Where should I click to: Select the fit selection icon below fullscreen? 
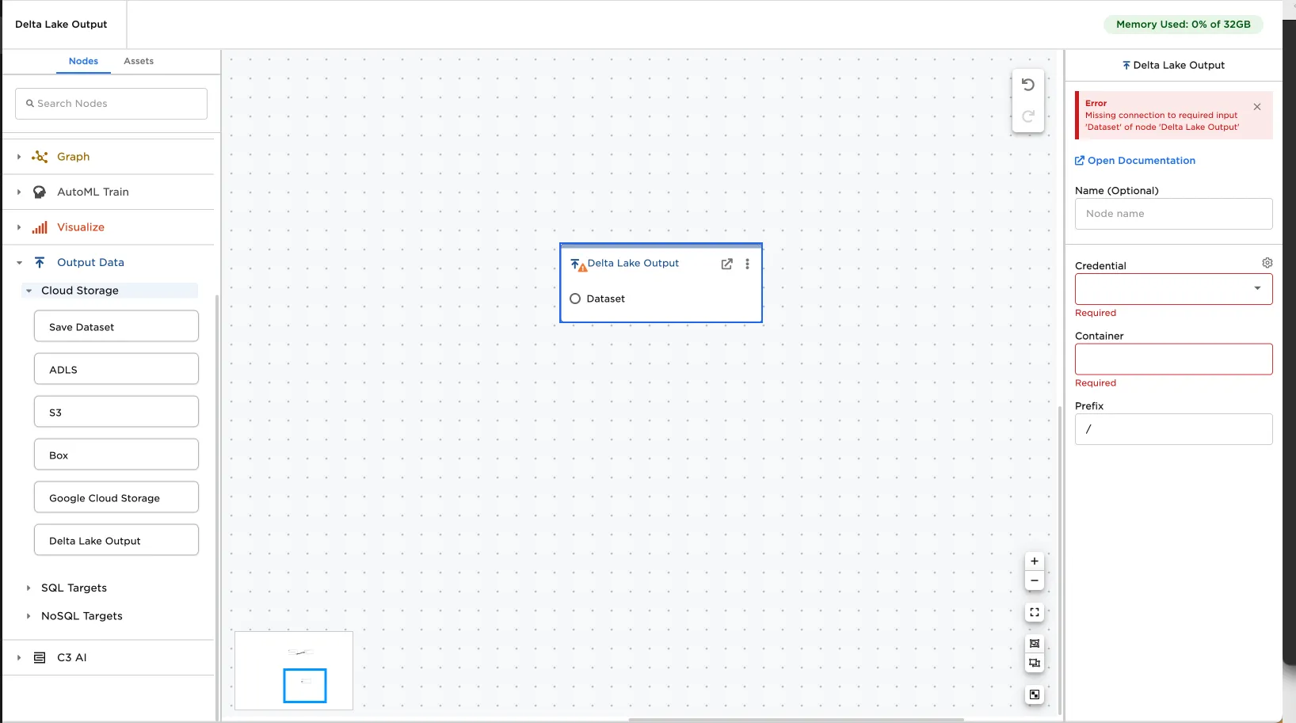click(x=1035, y=644)
